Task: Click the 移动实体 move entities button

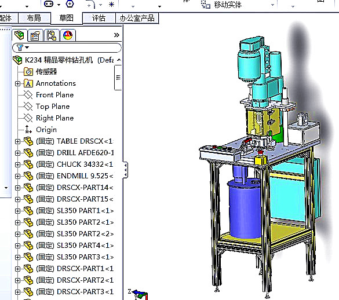Action: [x=222, y=5]
